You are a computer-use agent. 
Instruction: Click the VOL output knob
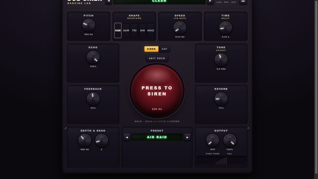(x=230, y=140)
